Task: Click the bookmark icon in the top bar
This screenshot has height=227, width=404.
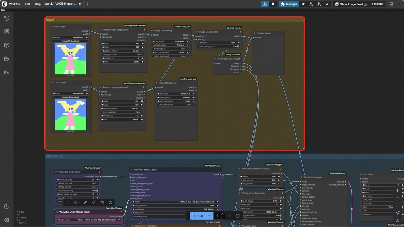Action: pyautogui.click(x=273, y=4)
